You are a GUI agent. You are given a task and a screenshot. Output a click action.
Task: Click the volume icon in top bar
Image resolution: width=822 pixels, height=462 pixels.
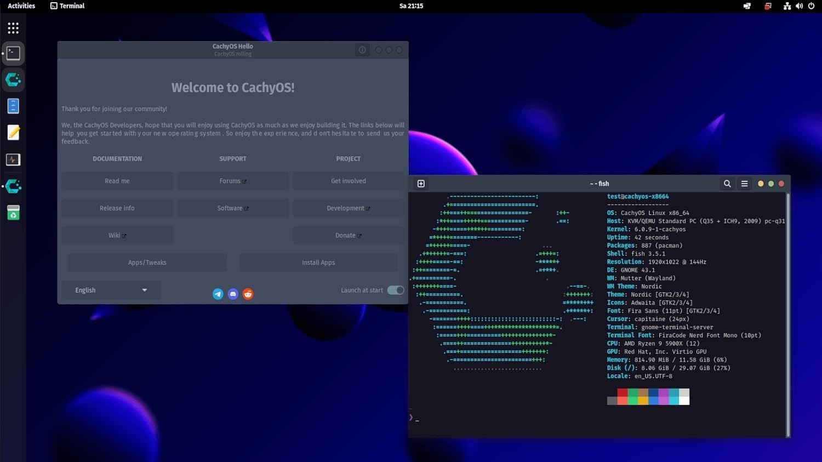coord(799,6)
